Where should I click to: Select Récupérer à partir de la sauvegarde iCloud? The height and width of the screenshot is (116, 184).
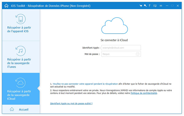point(21,89)
